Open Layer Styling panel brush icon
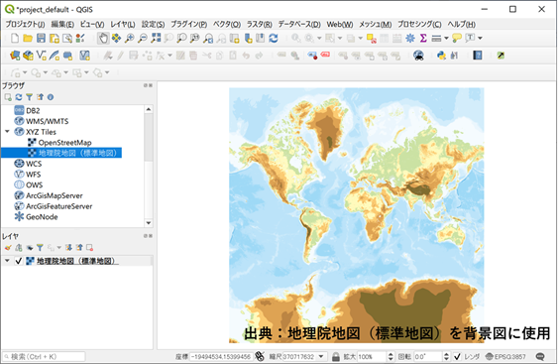The height and width of the screenshot is (364, 560). pos(8,248)
